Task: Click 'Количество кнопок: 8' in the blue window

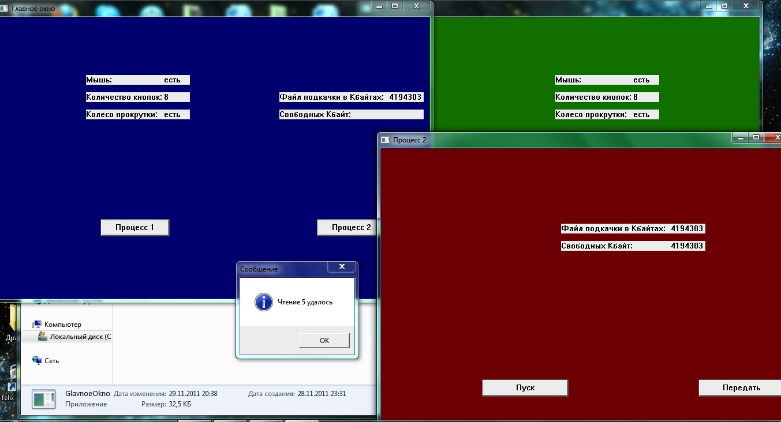Action: pyautogui.click(x=138, y=97)
